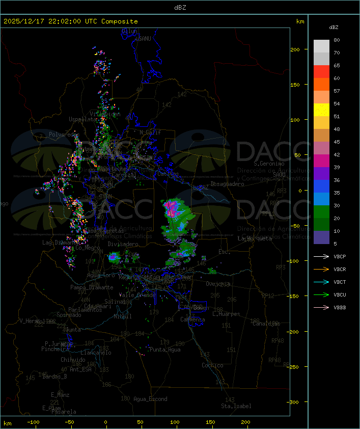Click the -300 tick on the vertical axis

[294, 402]
